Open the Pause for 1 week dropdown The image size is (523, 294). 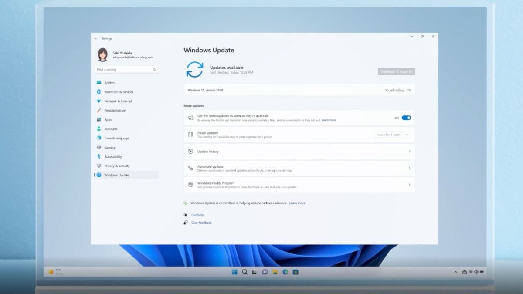click(x=392, y=135)
